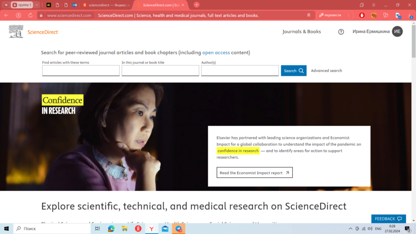The image size is (416, 234).
Task: Open Task View in the taskbar
Action: coord(97,228)
